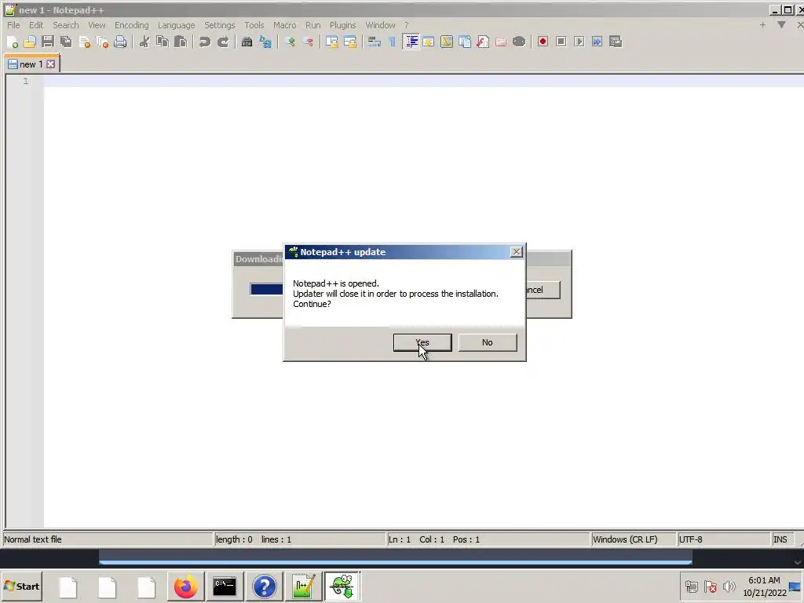Click the Copy toolbar icon
The image size is (804, 603).
coord(163,42)
